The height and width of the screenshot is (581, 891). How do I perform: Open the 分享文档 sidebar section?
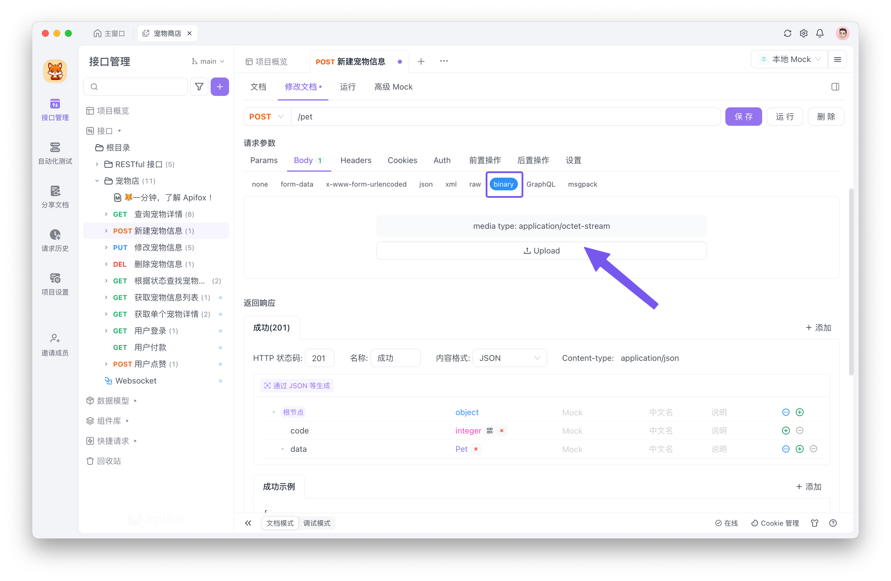[x=55, y=197]
